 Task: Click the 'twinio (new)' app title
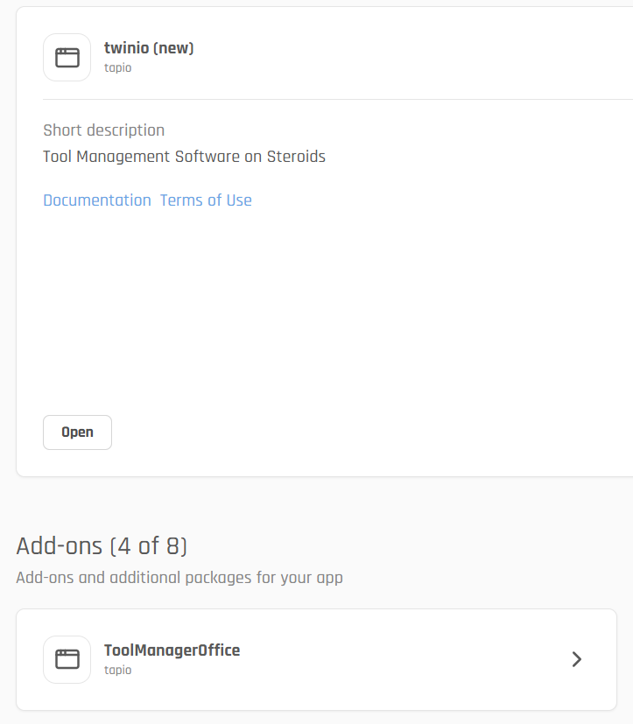pyautogui.click(x=149, y=48)
